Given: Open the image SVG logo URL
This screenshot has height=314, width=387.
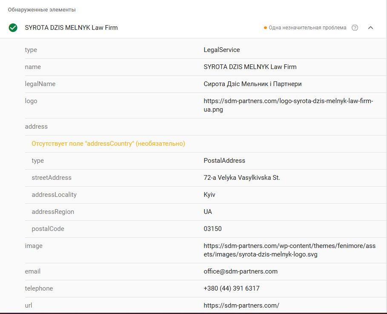Looking at the screenshot, I should (x=290, y=250).
